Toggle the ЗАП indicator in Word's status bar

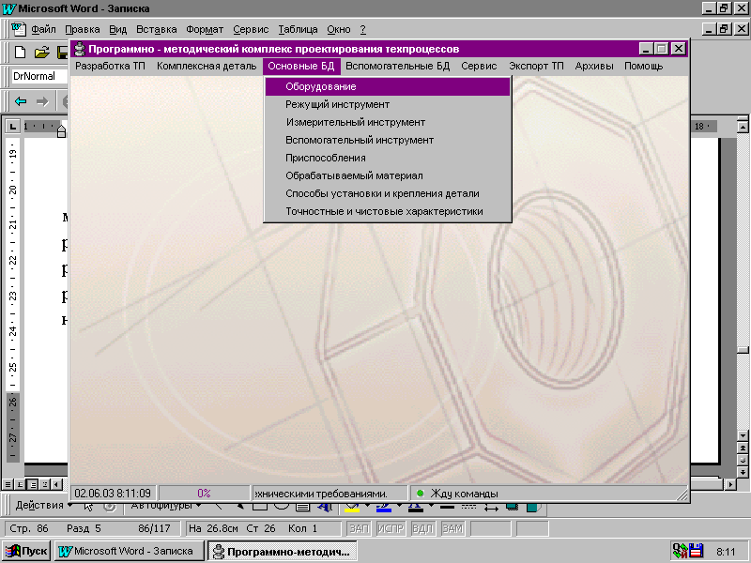coord(359,528)
